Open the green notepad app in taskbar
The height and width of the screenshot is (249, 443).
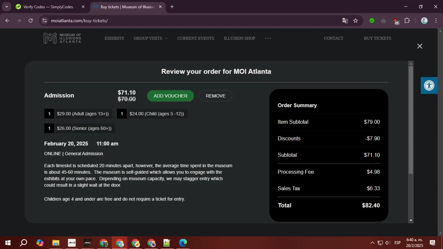[167, 243]
